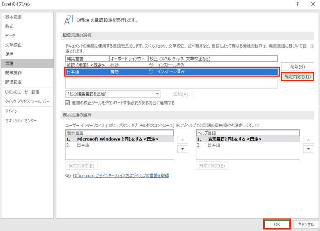320x231 pixels.
Task: Move help language down with arrow button
Action: [x=308, y=149]
